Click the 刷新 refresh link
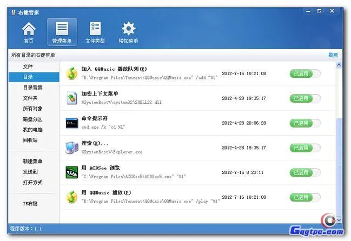Screen dimensions: 351x241 point(333,55)
